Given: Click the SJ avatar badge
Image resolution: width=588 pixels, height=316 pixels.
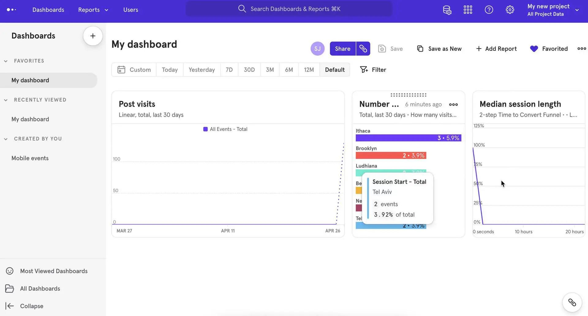Looking at the screenshot, I should coord(317,48).
